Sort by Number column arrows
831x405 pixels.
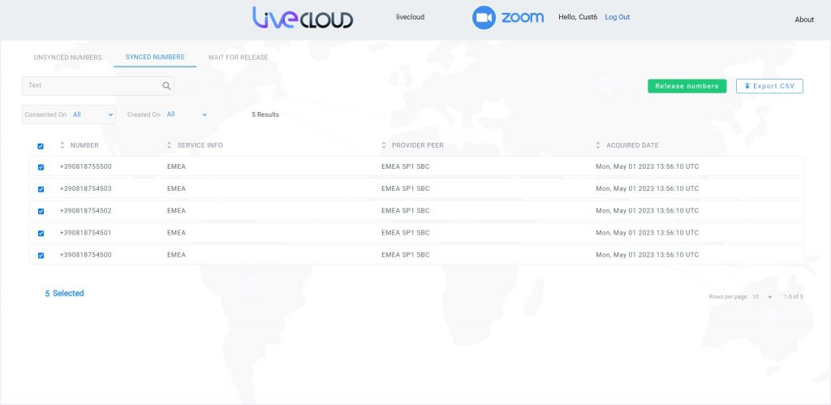point(62,146)
